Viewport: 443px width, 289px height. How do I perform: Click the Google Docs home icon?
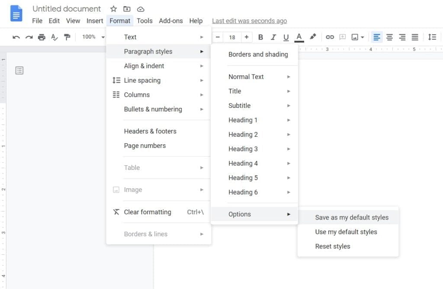pos(16,13)
